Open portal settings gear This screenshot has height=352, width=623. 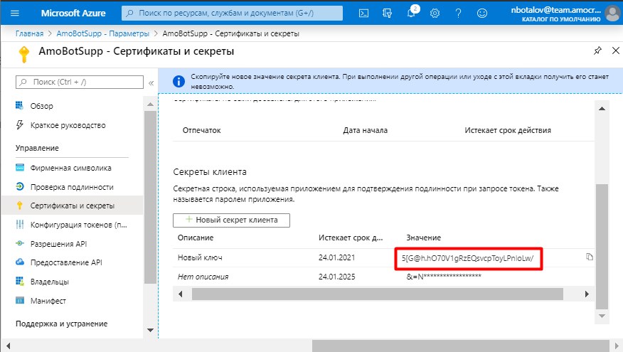[x=435, y=13]
